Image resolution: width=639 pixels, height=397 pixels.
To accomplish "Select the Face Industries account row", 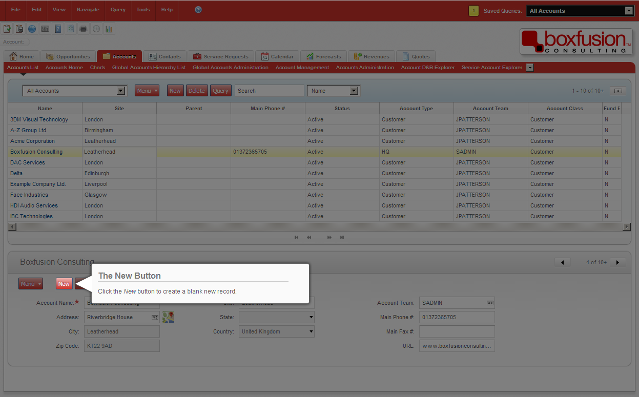I will tap(315, 195).
